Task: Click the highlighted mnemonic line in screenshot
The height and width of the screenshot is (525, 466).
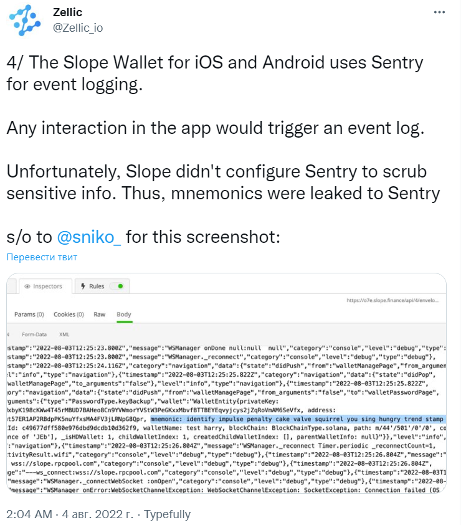Action: pyautogui.click(x=298, y=419)
